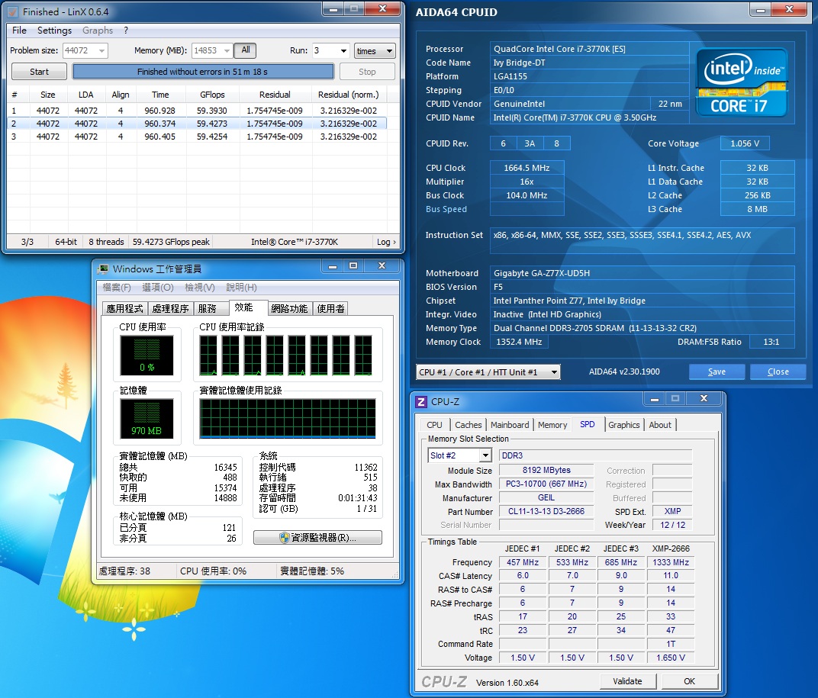The image size is (818, 698).
Task: Click the Validate button in CPU-Z
Action: click(627, 681)
